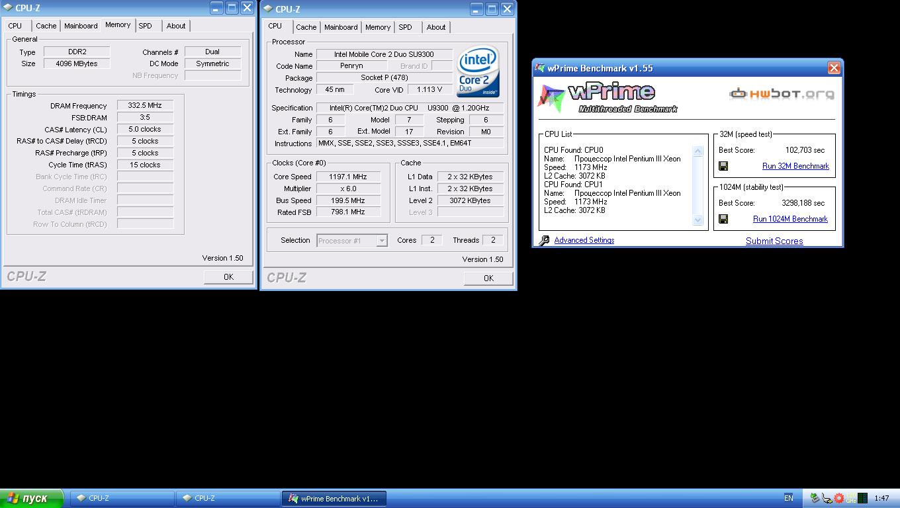Click the Memory CPU-Z window title icon
Image resolution: width=900 pixels, height=508 pixels.
(8, 8)
